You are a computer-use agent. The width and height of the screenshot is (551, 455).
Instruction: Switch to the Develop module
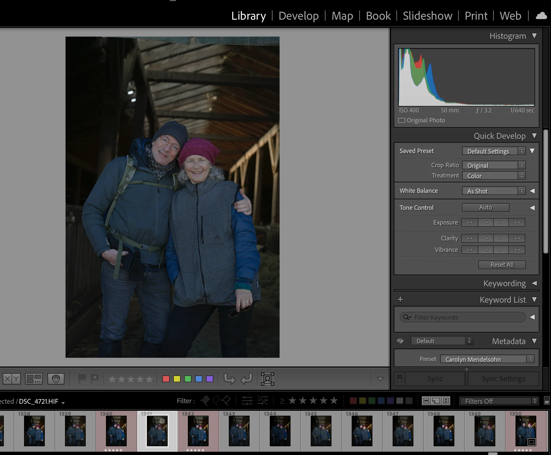[x=298, y=16]
